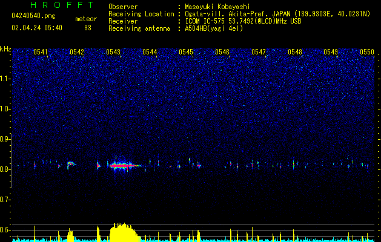The width and height of the screenshot is (381, 242).
Task: Click the 0548 time marker
Action: point(295,51)
